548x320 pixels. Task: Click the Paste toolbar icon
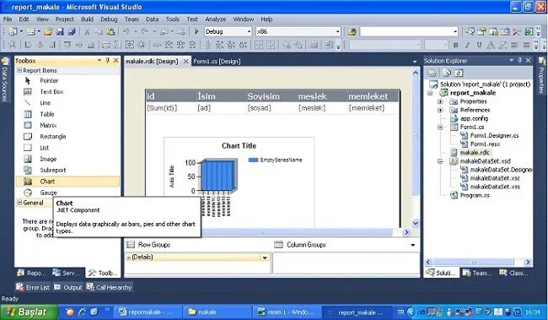[110, 32]
